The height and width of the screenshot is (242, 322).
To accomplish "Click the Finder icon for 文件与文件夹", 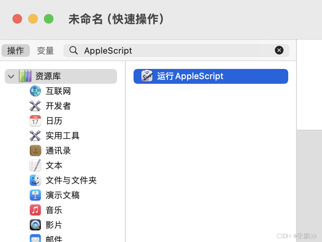I will click(35, 180).
